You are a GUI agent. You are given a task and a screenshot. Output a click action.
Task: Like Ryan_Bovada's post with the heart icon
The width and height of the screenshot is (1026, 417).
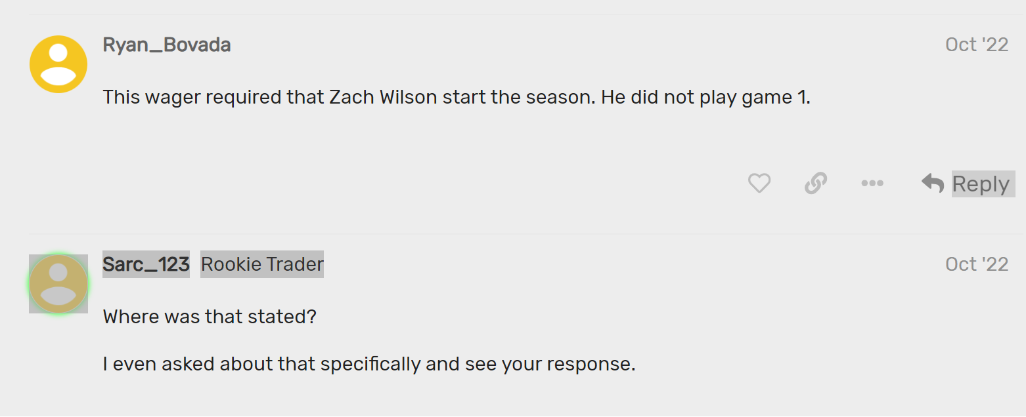pos(759,183)
